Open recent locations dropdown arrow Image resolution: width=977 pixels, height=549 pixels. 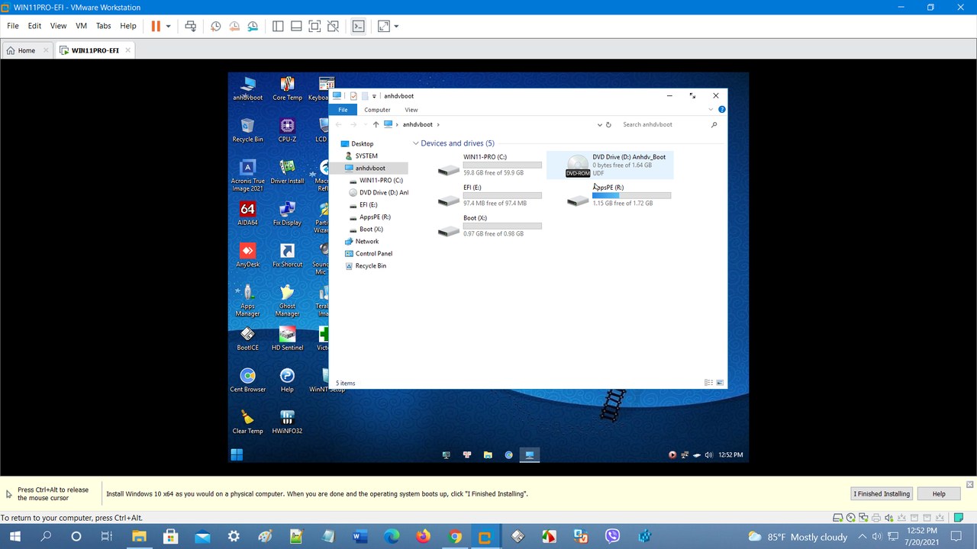coord(365,124)
